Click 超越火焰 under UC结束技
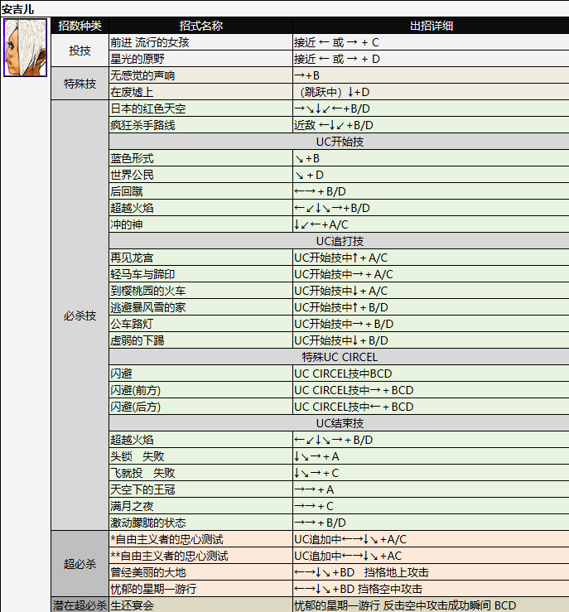 coord(132,440)
